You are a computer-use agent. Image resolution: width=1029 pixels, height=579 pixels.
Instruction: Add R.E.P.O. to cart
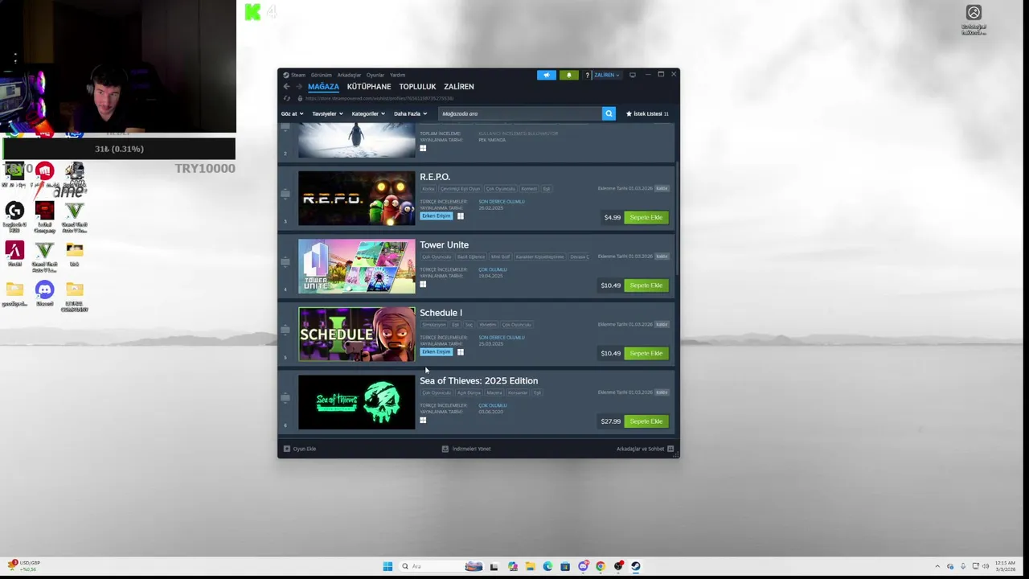pyautogui.click(x=646, y=217)
